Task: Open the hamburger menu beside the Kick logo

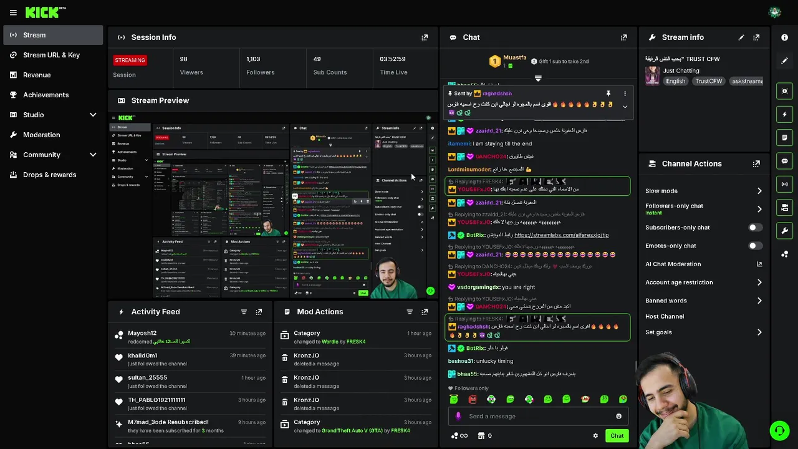Action: click(13, 12)
